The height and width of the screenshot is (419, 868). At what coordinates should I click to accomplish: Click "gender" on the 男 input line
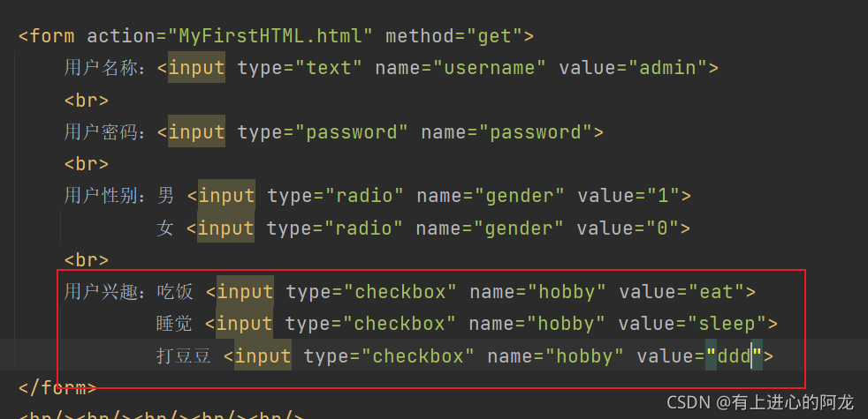coord(519,196)
